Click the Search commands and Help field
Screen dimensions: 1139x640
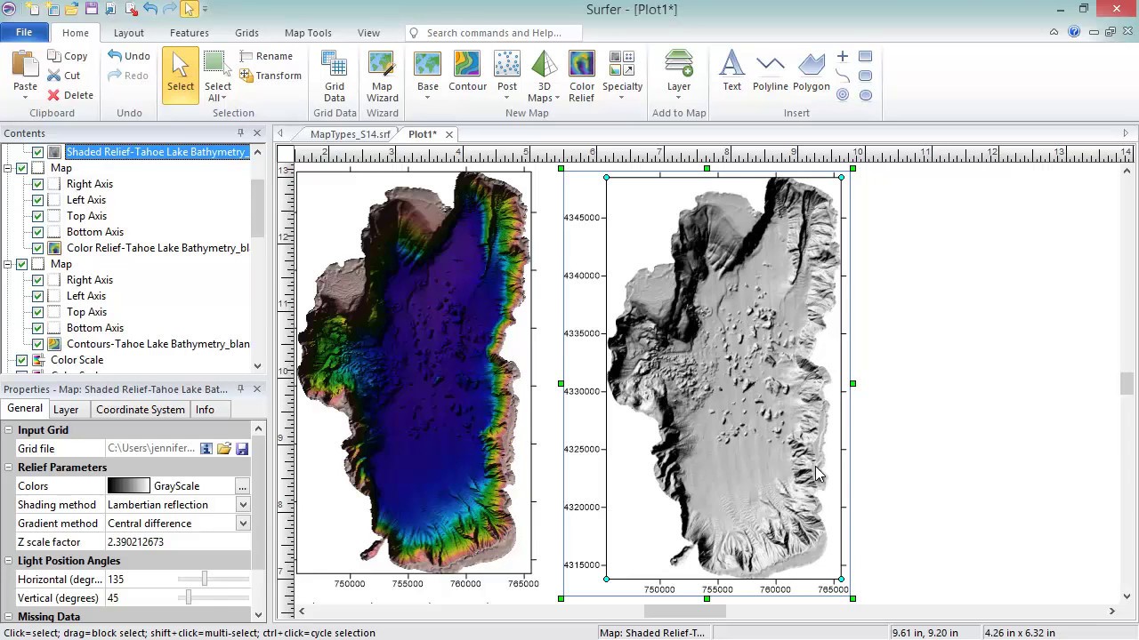coord(494,33)
